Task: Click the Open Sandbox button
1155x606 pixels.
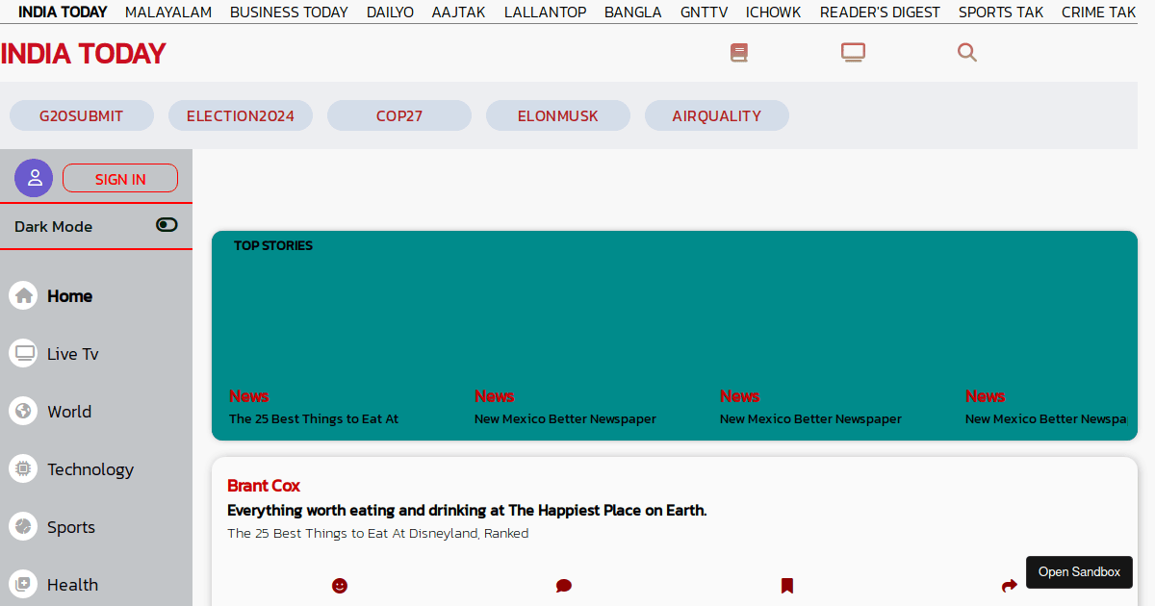Action: point(1079,571)
